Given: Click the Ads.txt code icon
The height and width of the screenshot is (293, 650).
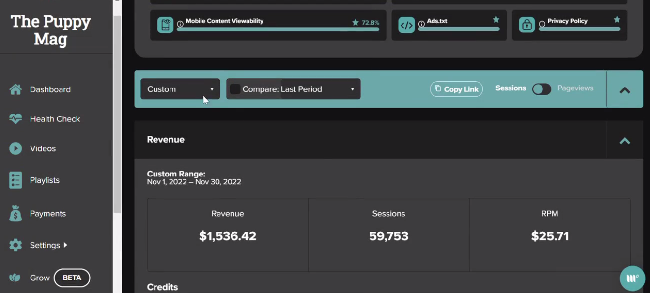Looking at the screenshot, I should (406, 25).
